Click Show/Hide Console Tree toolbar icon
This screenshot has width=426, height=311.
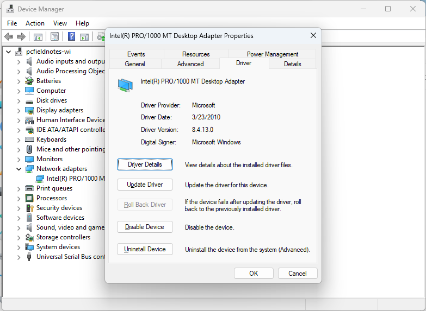coord(38,36)
